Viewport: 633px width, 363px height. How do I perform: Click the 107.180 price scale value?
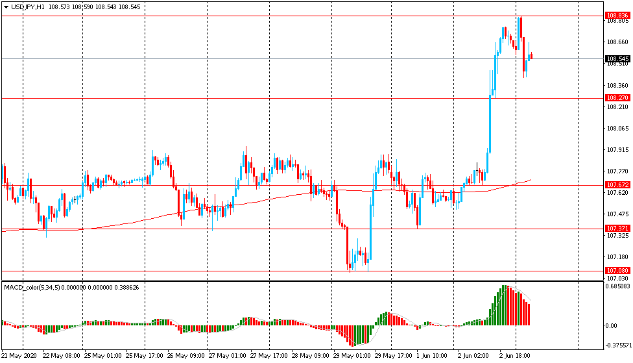coord(617,257)
